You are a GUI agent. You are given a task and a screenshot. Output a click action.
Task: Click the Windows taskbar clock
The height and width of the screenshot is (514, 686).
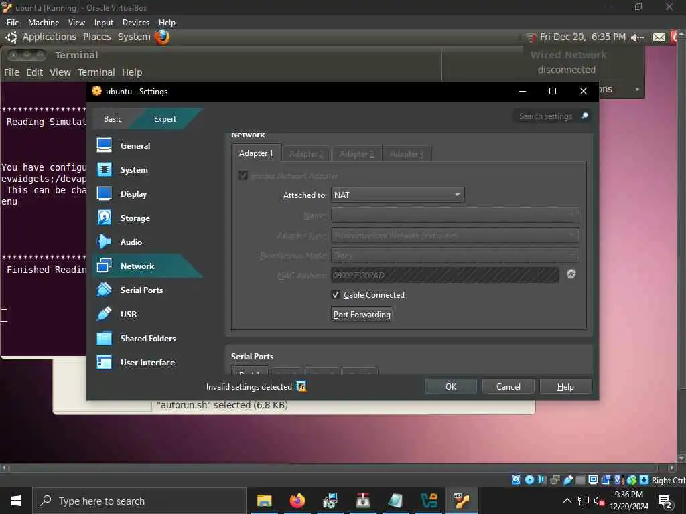[x=628, y=501]
